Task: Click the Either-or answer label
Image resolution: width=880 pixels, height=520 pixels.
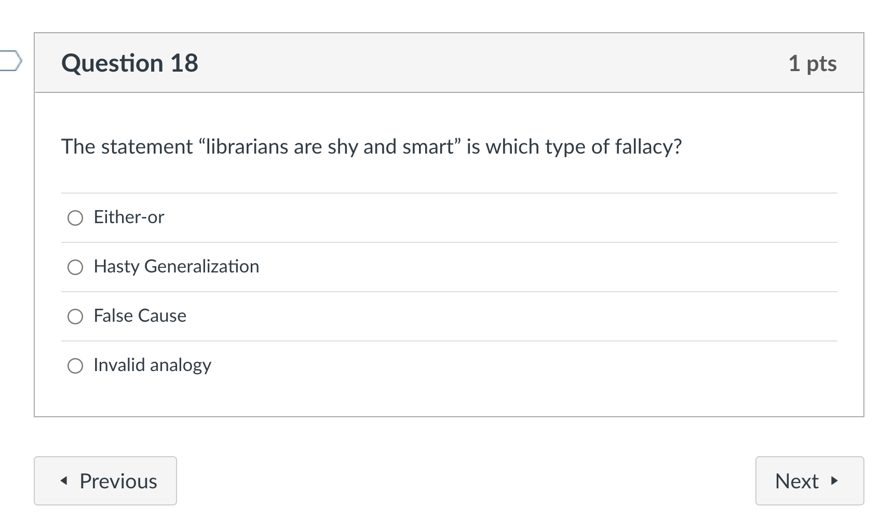Action: click(x=128, y=217)
